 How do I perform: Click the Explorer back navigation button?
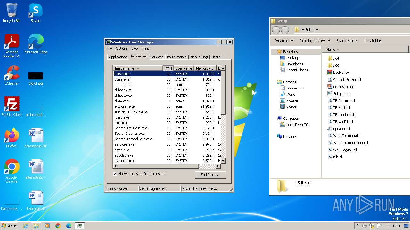[276, 30]
